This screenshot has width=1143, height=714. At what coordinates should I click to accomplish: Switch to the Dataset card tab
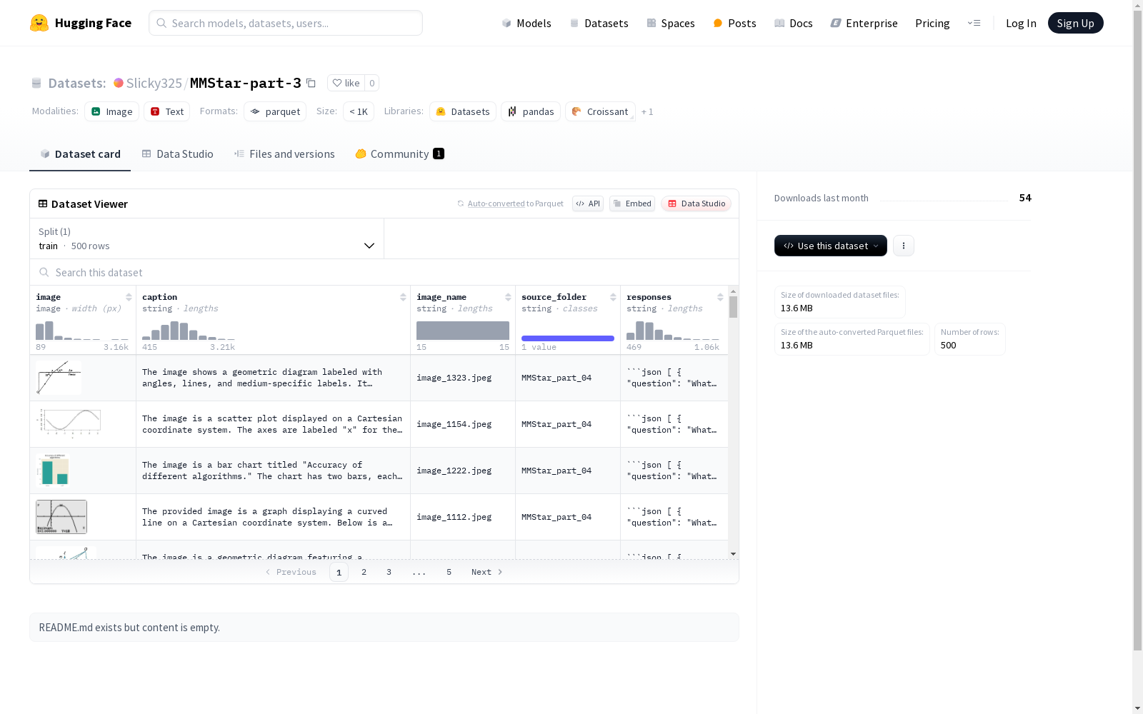coord(80,154)
